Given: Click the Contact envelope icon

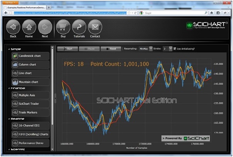Looking at the screenshot, I should [95, 27].
